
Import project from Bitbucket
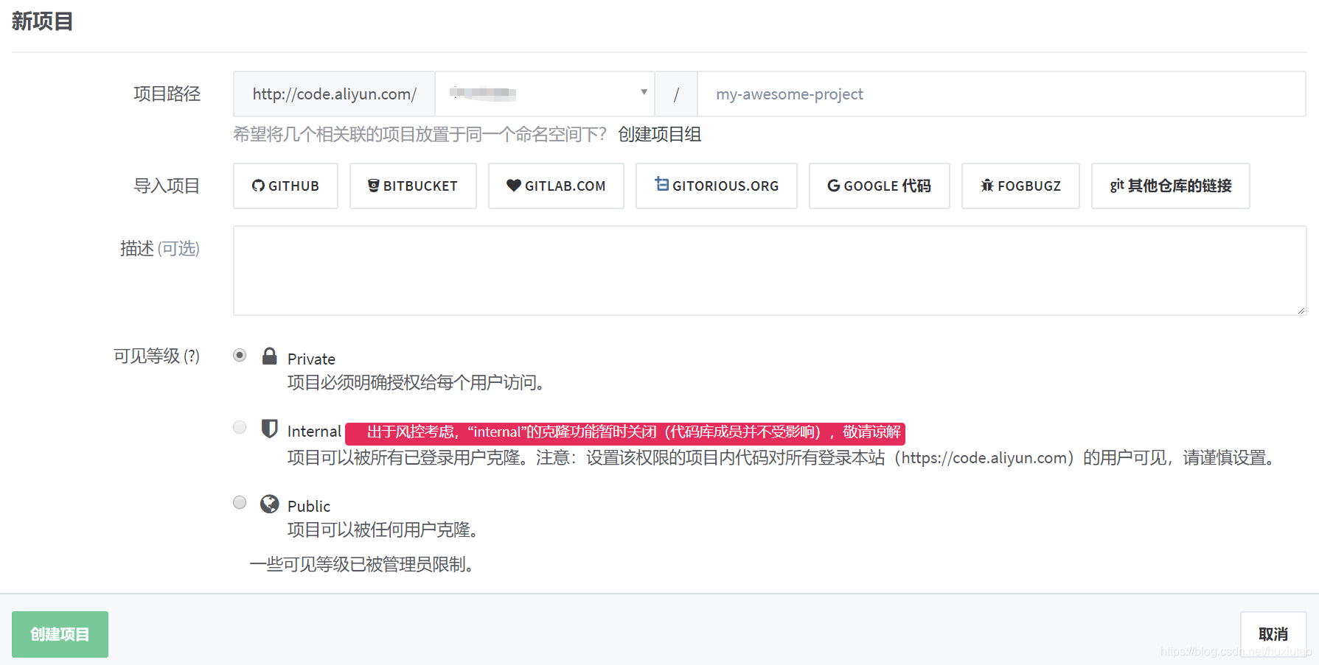[413, 186]
